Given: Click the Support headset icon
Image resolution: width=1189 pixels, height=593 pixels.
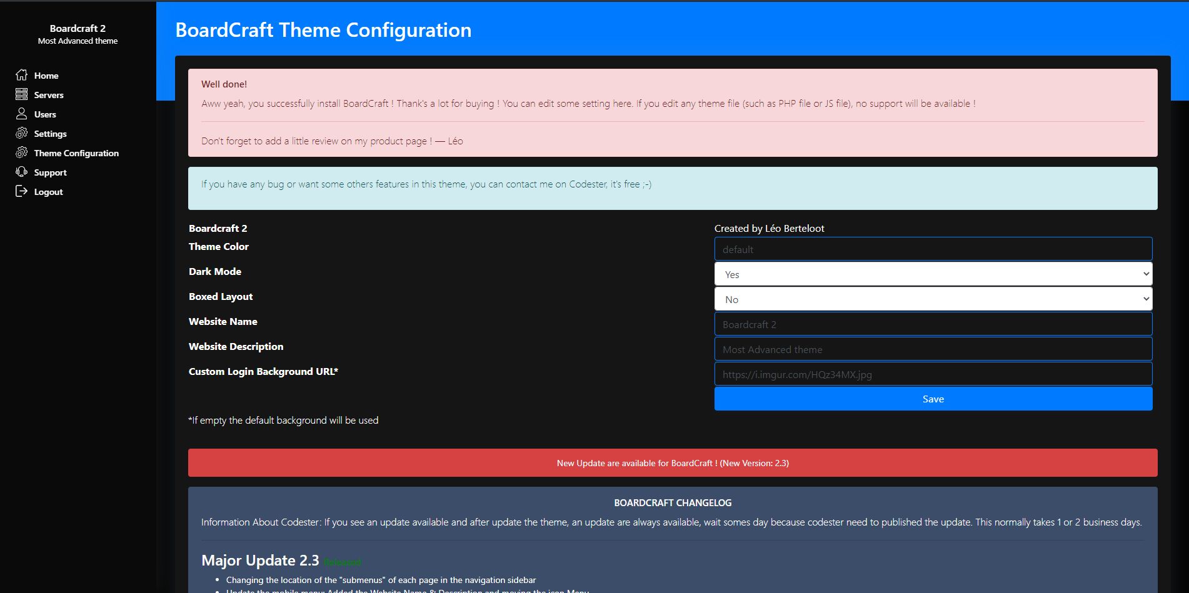Looking at the screenshot, I should coord(21,172).
